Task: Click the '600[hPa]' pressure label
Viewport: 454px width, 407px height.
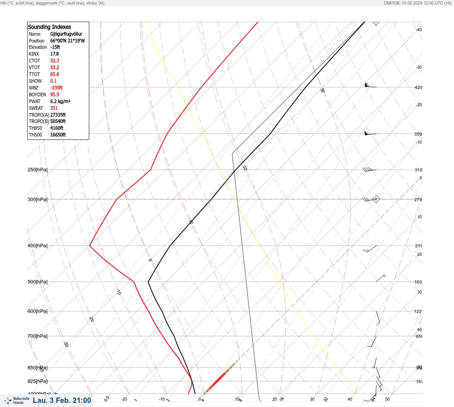Action: tap(38, 311)
